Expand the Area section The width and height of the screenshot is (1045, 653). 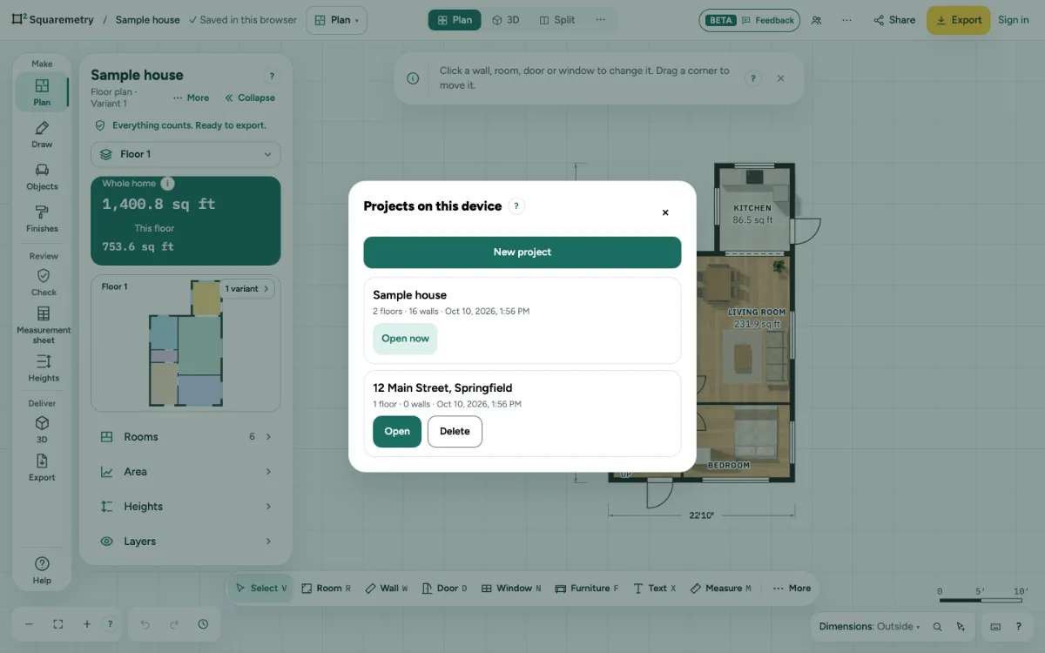[x=185, y=472]
